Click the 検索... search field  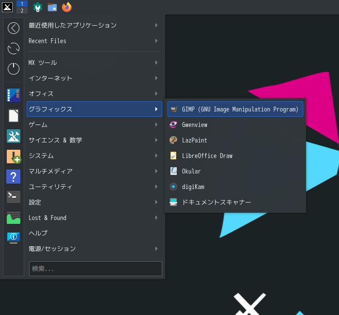(x=95, y=268)
